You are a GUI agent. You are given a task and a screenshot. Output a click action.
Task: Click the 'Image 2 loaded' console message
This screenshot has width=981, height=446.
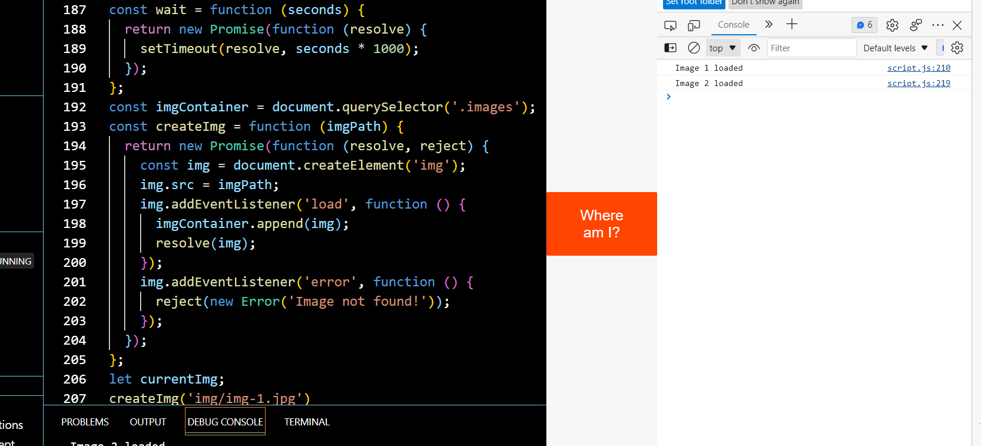[709, 83]
